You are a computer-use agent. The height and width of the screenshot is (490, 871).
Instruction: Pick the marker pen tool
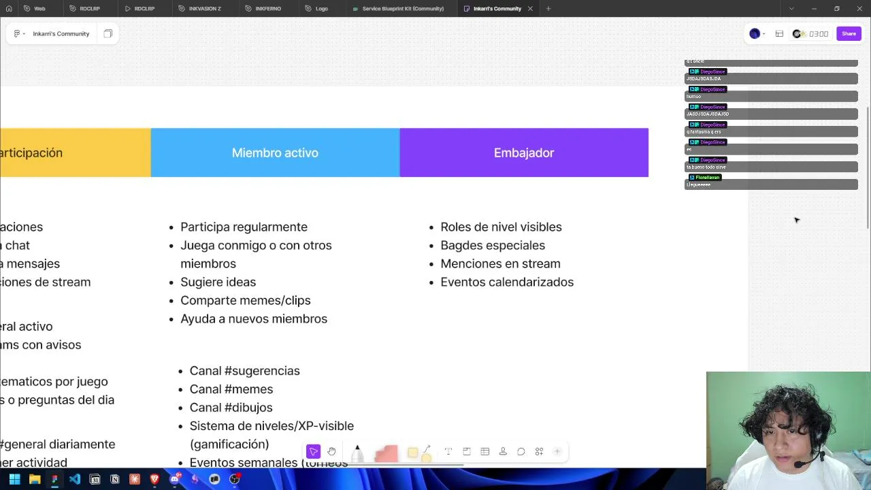[x=357, y=453]
